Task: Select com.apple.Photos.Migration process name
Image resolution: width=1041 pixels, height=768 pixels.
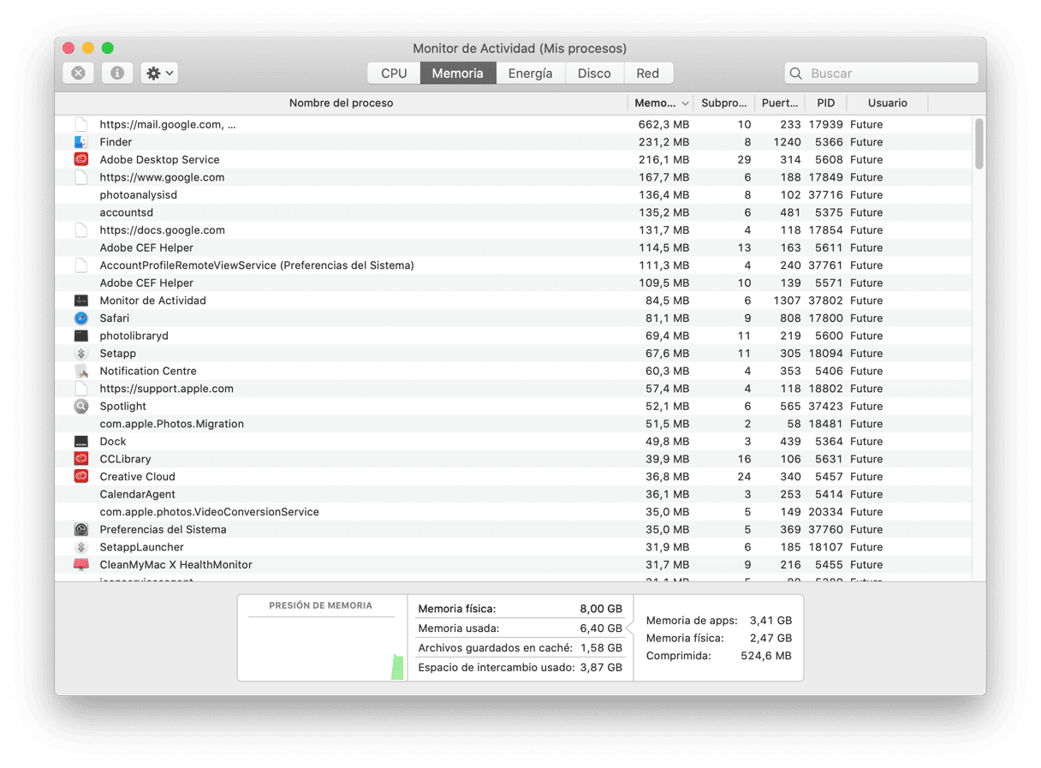Action: click(x=171, y=424)
